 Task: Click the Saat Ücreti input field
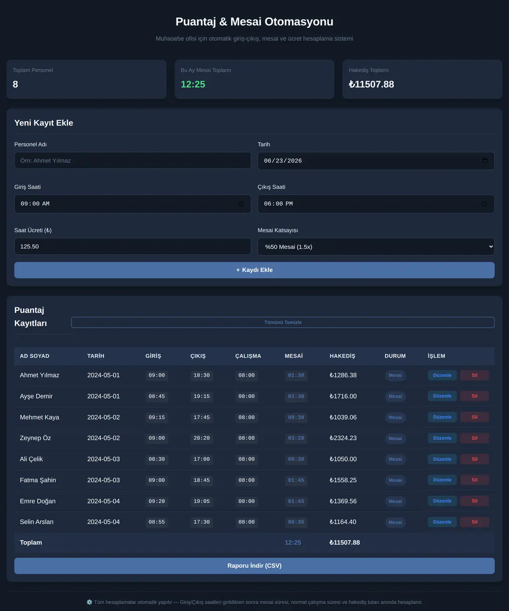pos(133,246)
